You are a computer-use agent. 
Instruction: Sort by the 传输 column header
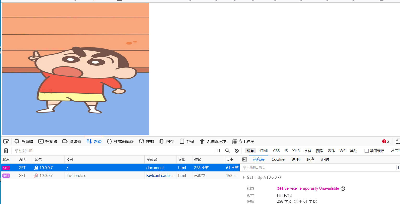(208, 160)
